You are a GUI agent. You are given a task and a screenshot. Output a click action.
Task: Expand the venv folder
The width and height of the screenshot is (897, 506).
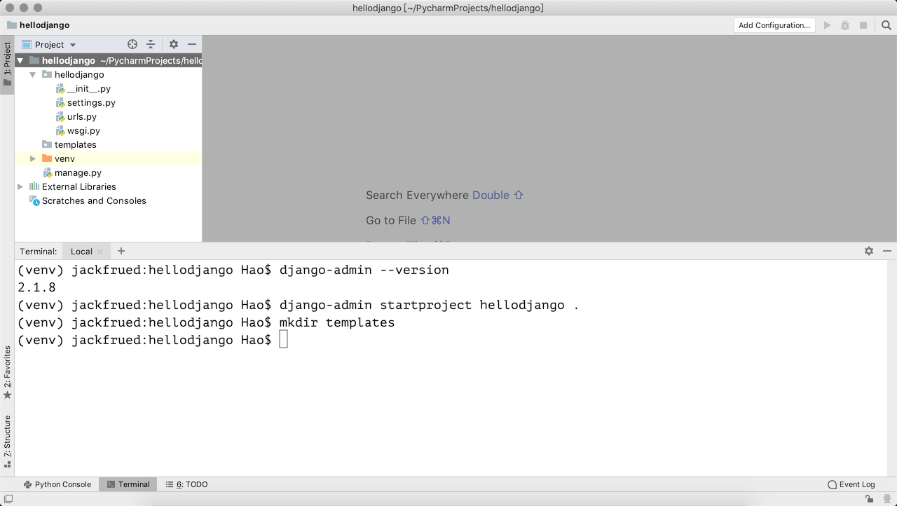[32, 159]
